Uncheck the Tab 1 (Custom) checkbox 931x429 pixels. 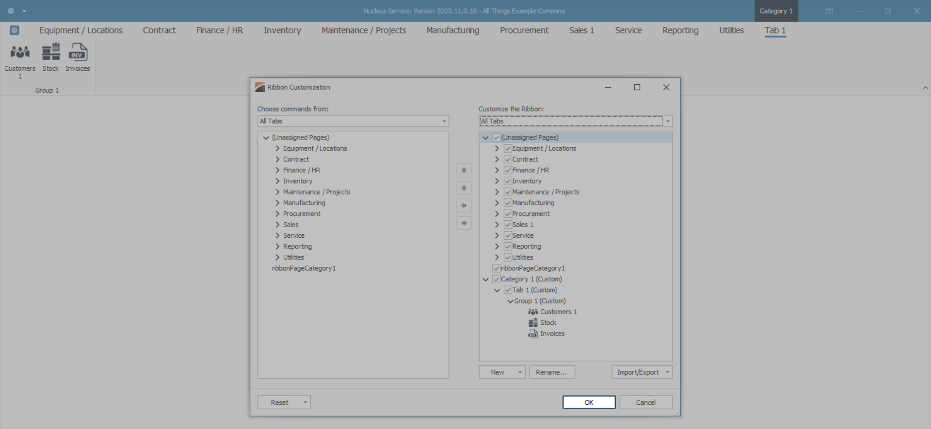pyautogui.click(x=508, y=290)
